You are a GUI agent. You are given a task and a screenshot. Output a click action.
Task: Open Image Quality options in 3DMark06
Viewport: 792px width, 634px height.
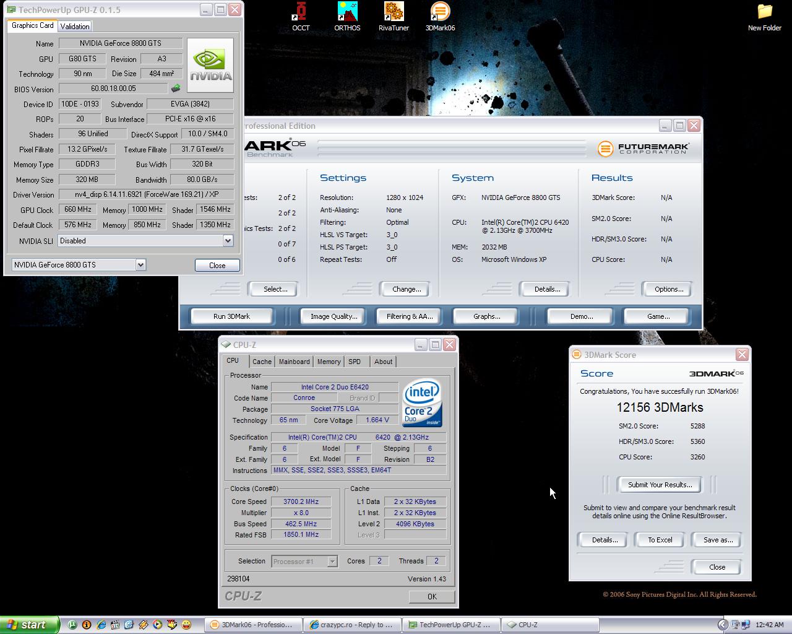pyautogui.click(x=334, y=316)
